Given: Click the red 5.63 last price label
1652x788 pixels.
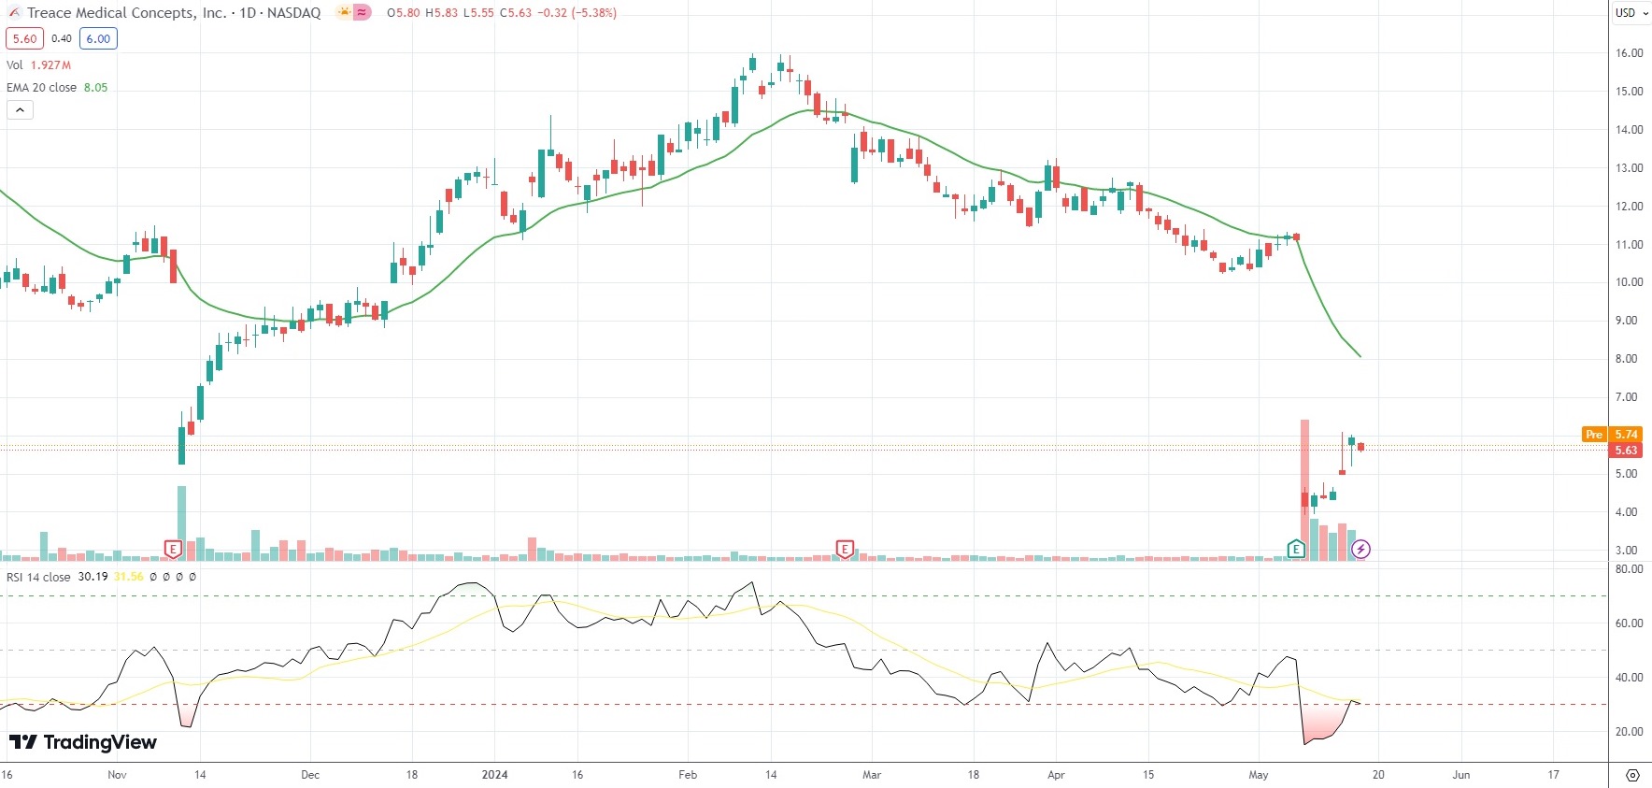Looking at the screenshot, I should tap(1626, 450).
